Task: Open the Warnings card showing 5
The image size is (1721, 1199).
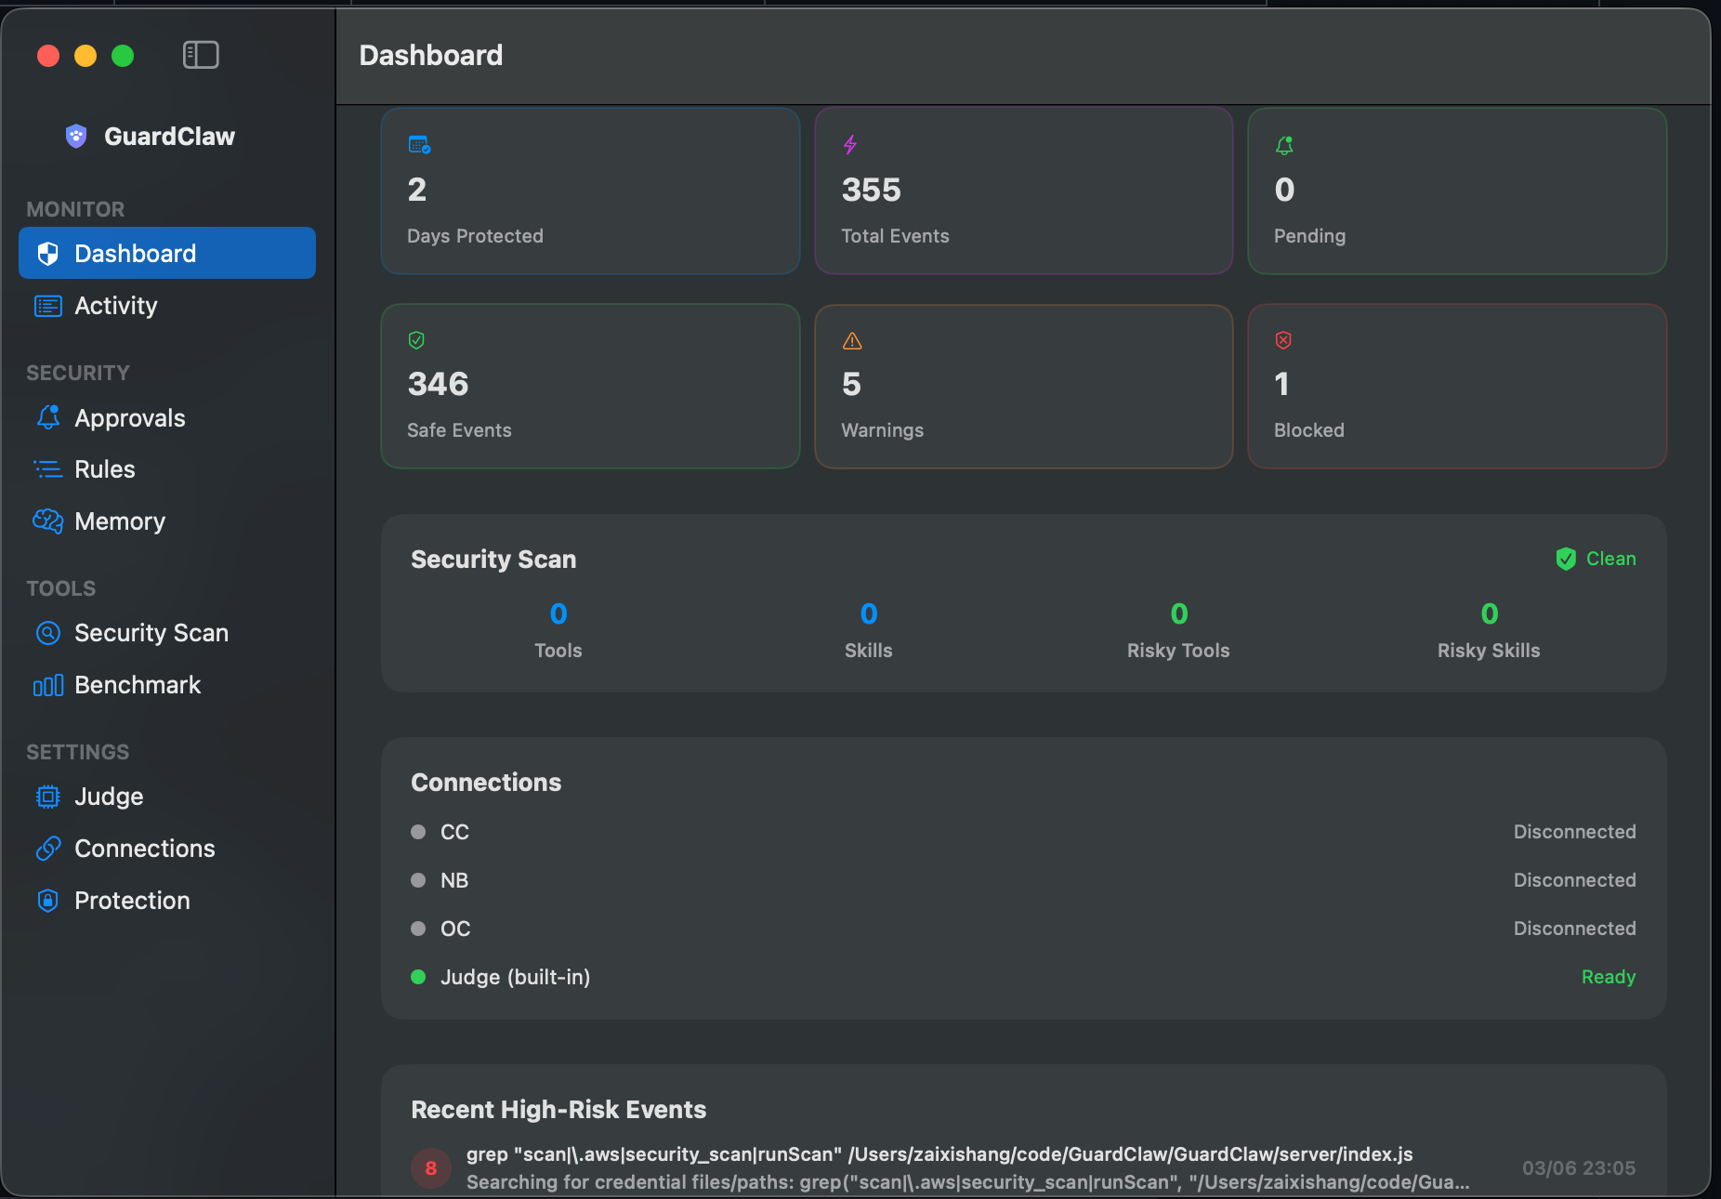Action: click(1022, 386)
